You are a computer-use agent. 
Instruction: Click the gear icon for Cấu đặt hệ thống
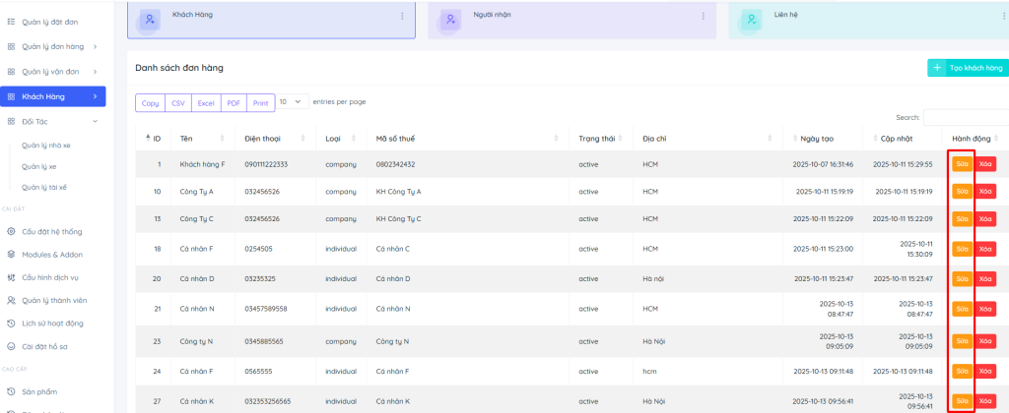11,232
